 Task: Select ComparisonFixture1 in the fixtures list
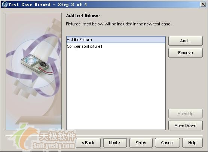click(116, 46)
